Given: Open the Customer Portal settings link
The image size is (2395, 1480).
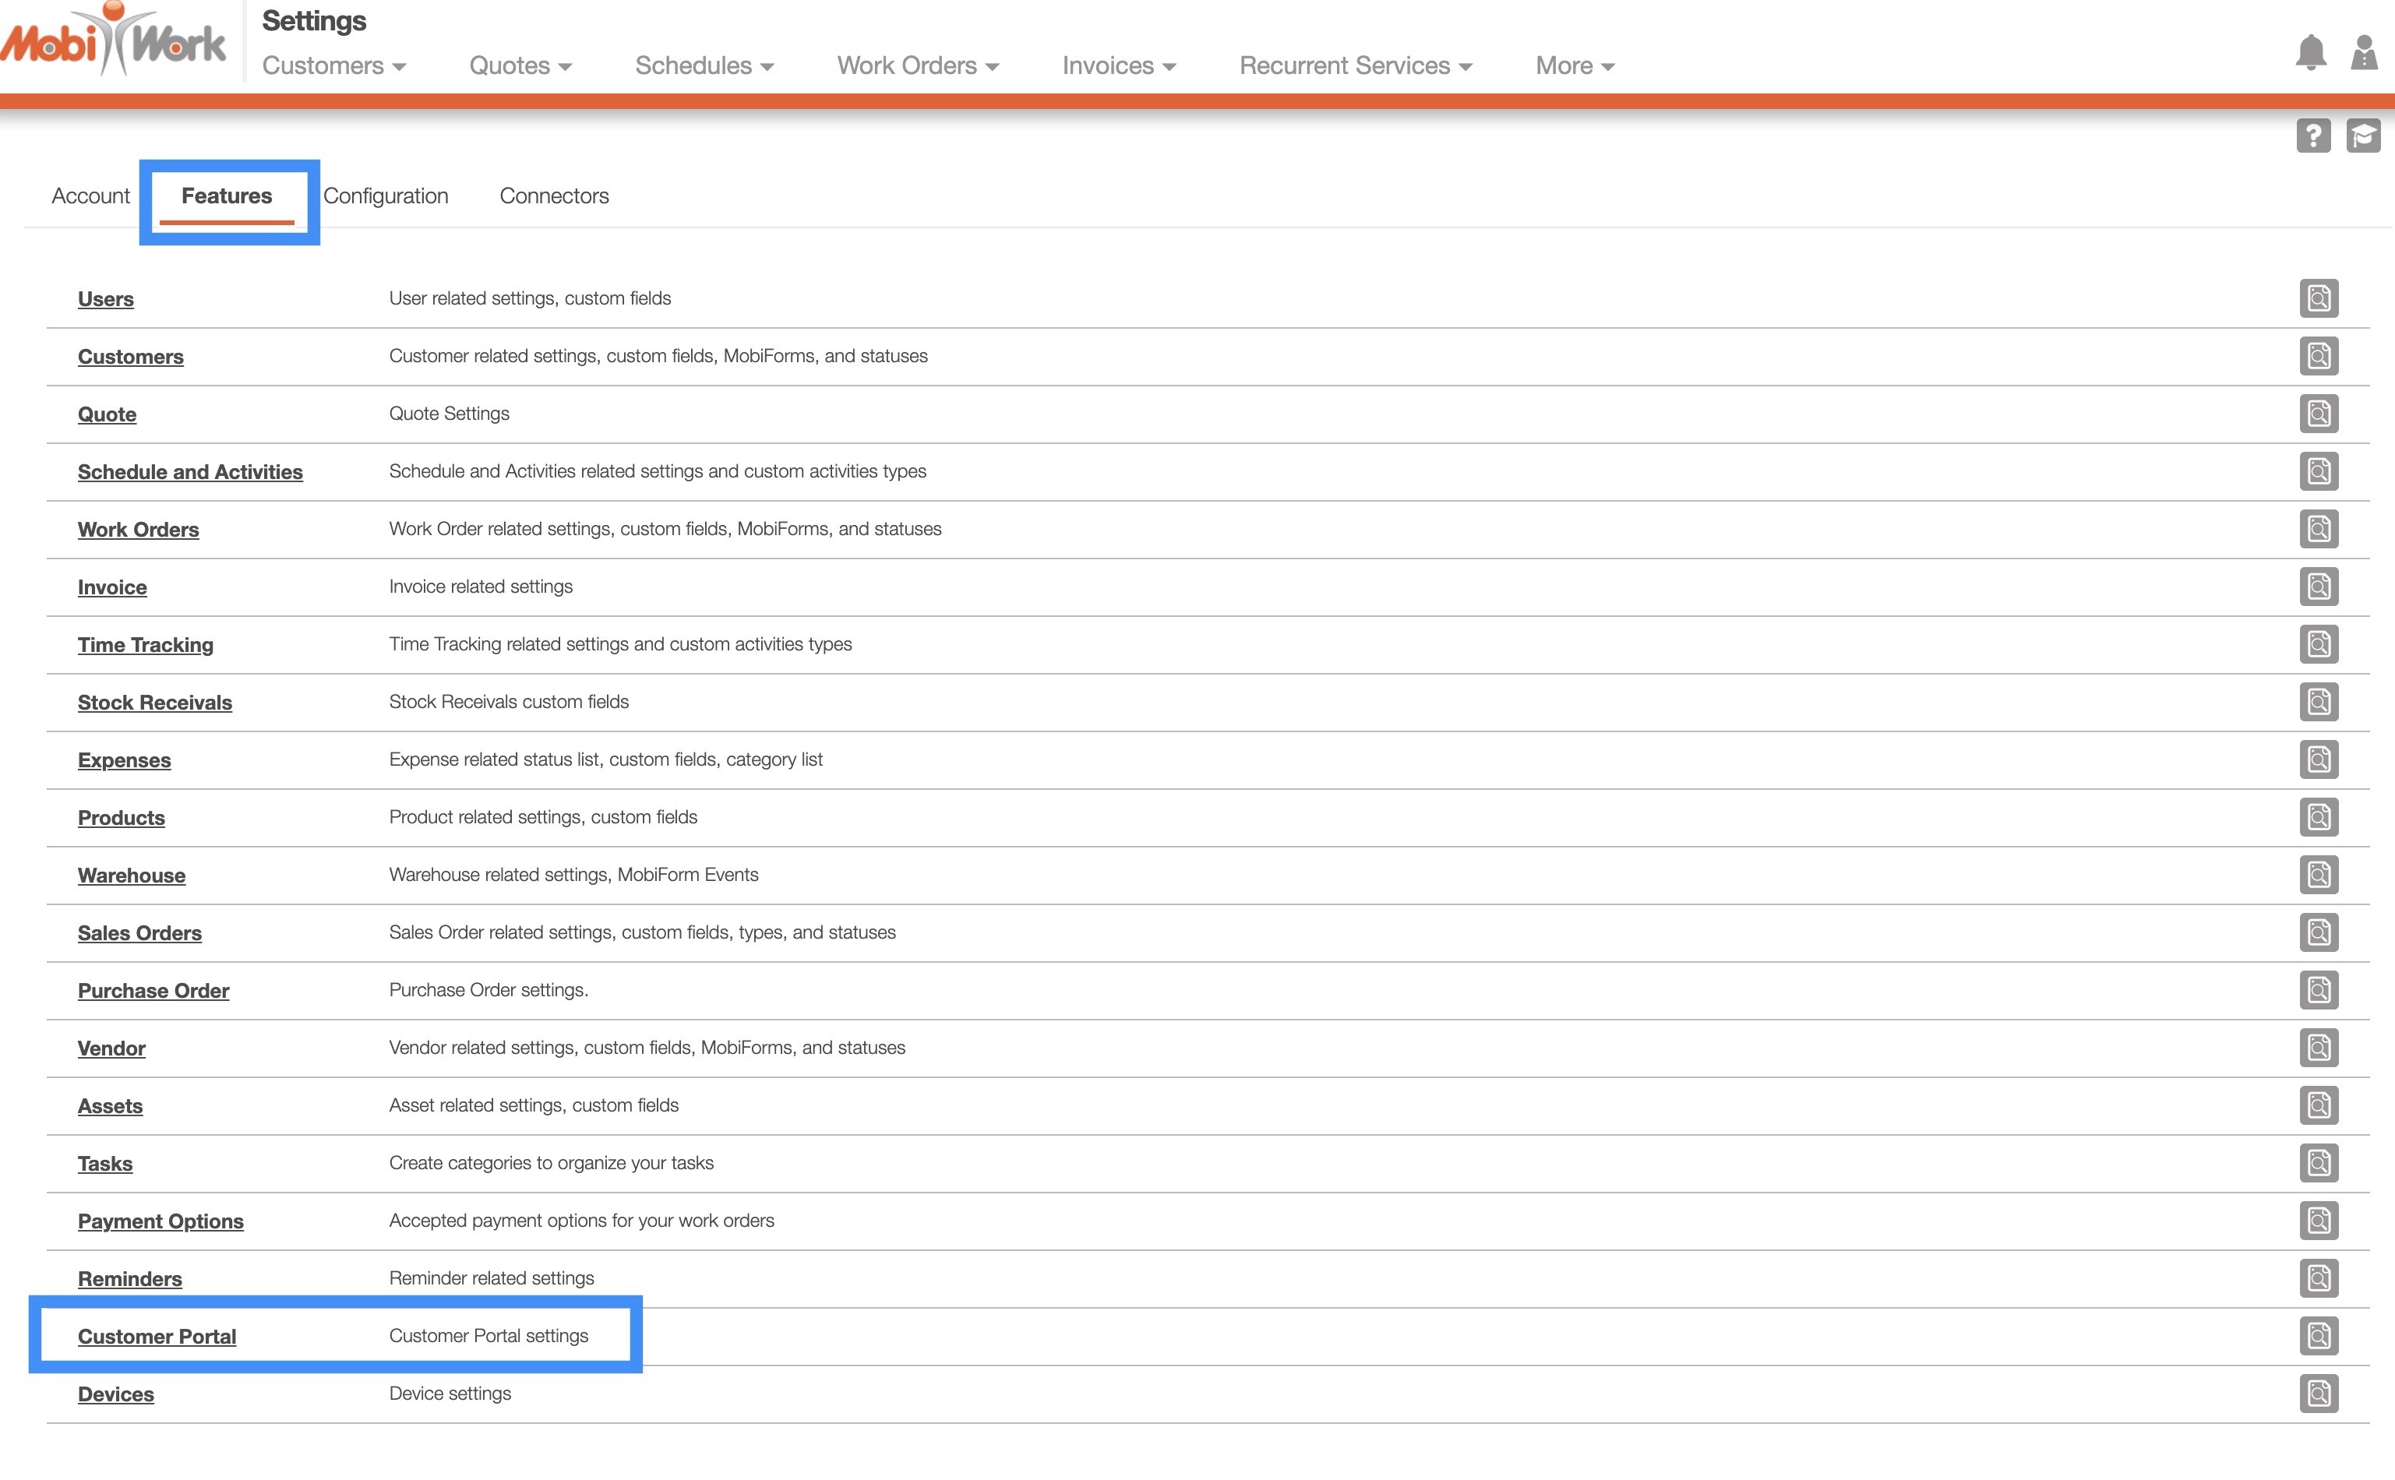Looking at the screenshot, I should point(157,1336).
